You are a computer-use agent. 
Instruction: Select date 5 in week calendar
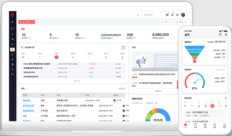point(106,57)
